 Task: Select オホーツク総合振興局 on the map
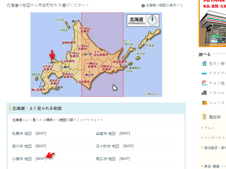[x=101, y=53]
